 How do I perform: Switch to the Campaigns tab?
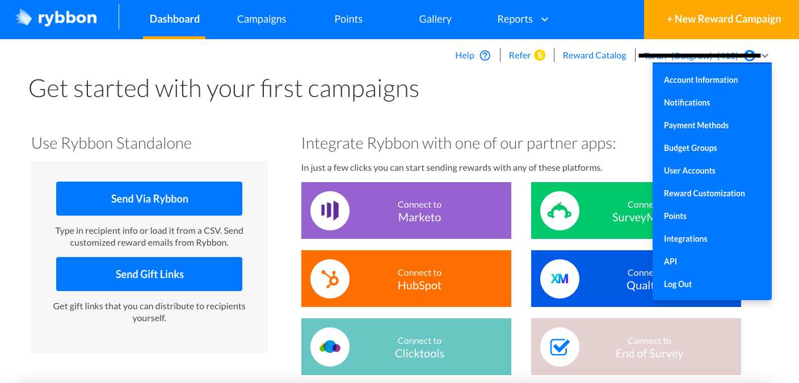tap(262, 19)
